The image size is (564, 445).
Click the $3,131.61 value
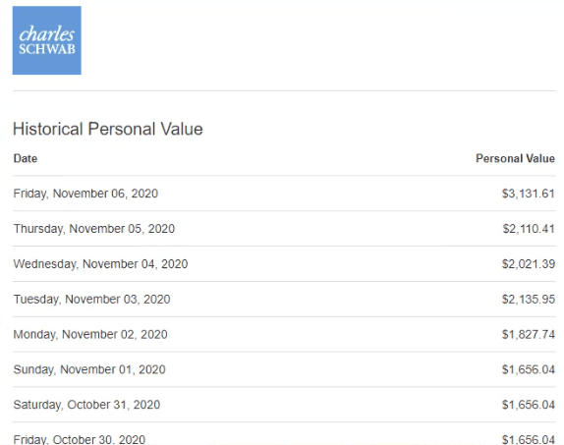click(529, 194)
